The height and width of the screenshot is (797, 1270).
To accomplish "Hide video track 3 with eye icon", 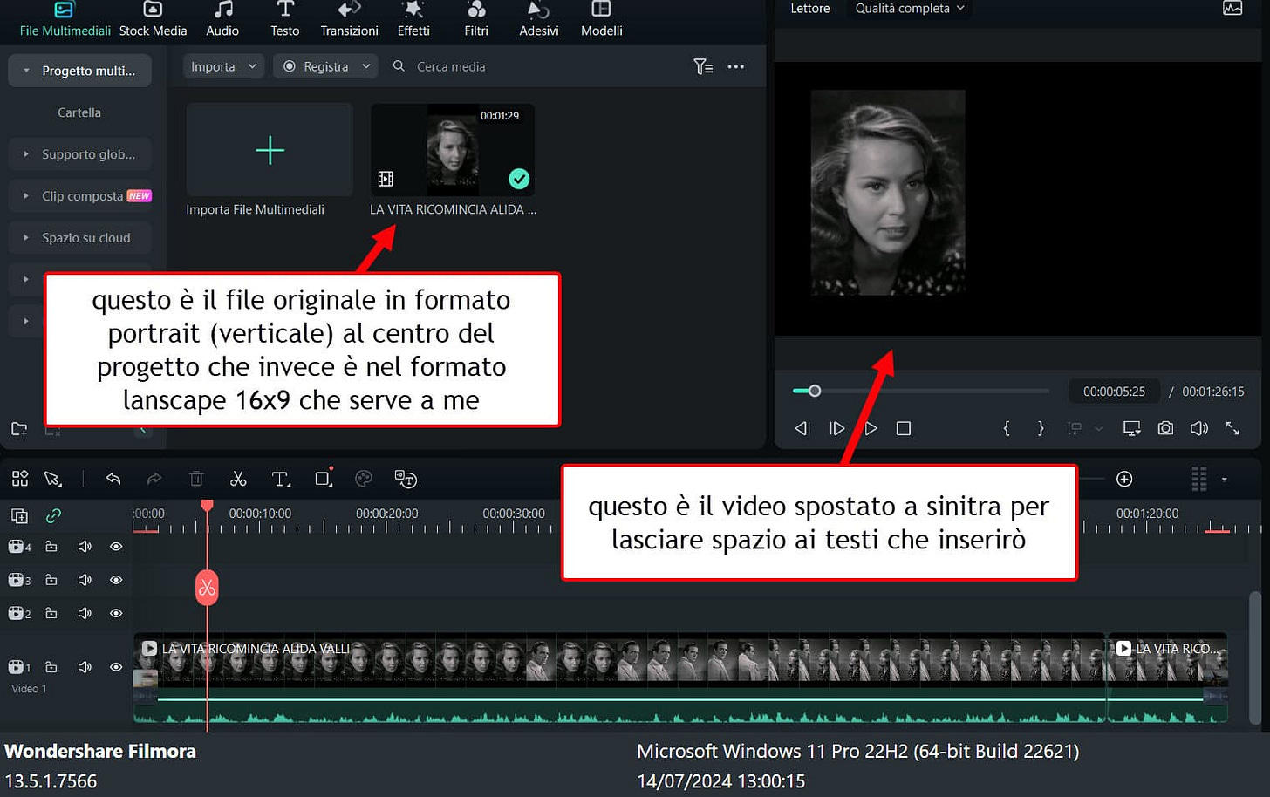I will click(116, 580).
